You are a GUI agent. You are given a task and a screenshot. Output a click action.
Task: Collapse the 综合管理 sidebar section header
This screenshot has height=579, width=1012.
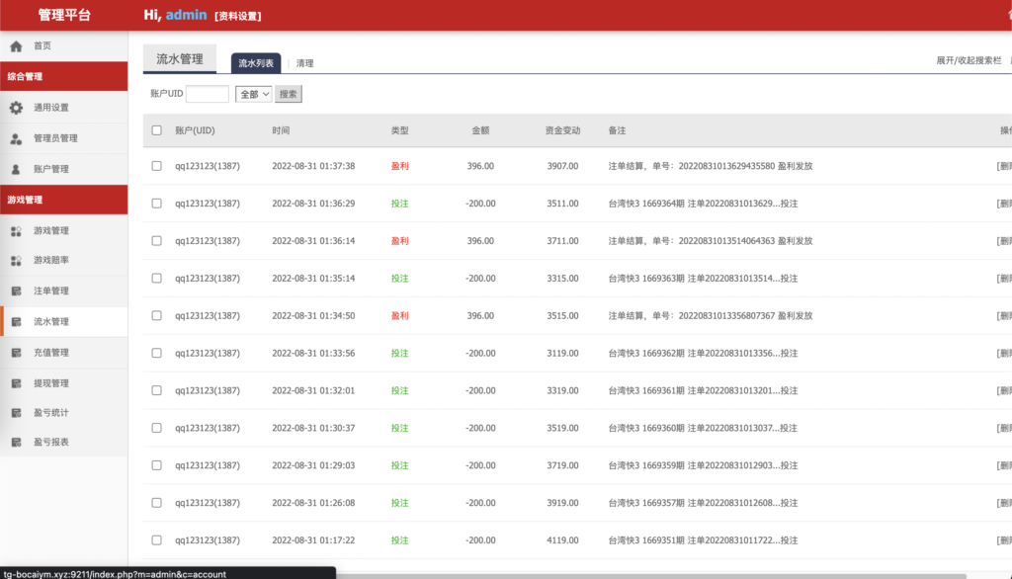(64, 76)
